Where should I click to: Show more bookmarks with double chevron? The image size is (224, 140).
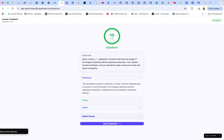(203, 14)
